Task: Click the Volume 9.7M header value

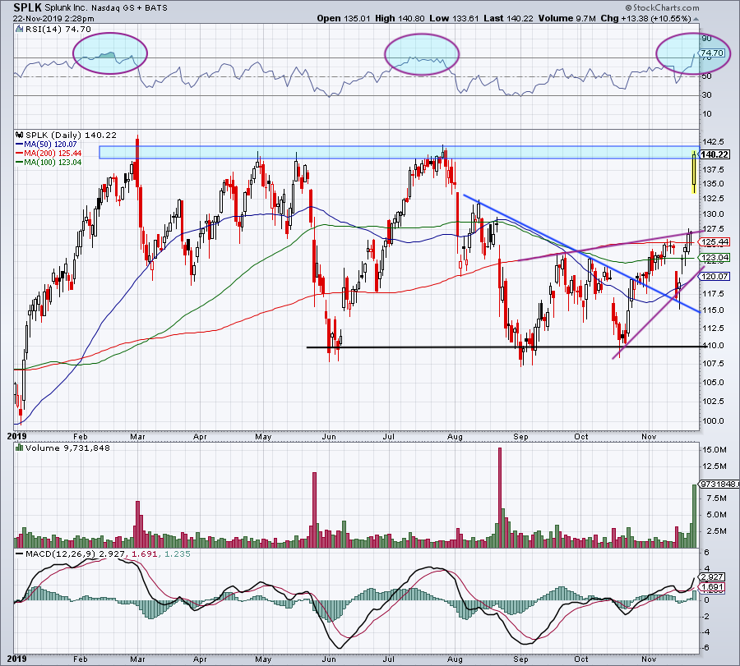Action: 567,18
